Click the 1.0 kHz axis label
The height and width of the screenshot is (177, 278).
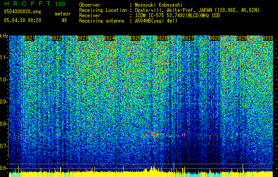click(x=4, y=80)
